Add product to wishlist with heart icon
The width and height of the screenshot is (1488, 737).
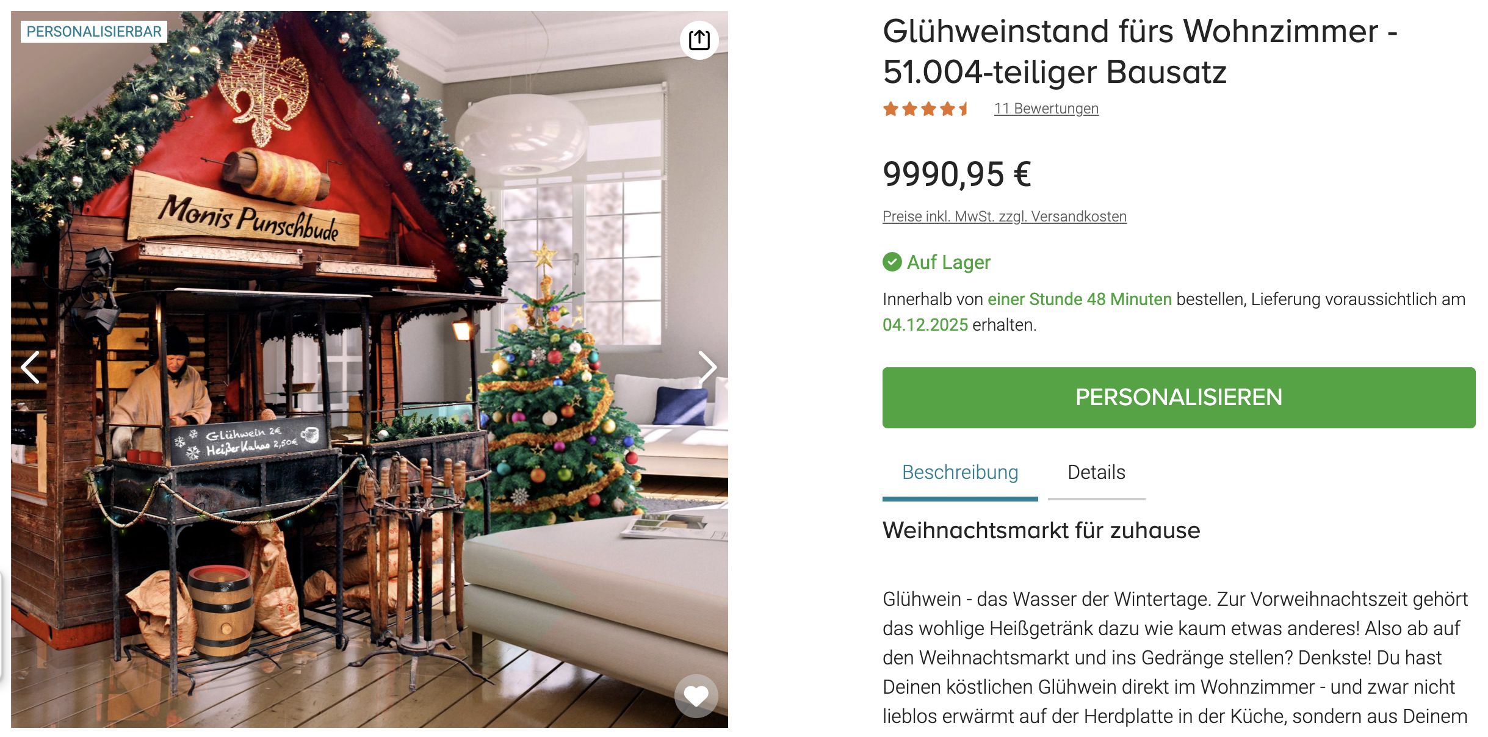pyautogui.click(x=696, y=696)
